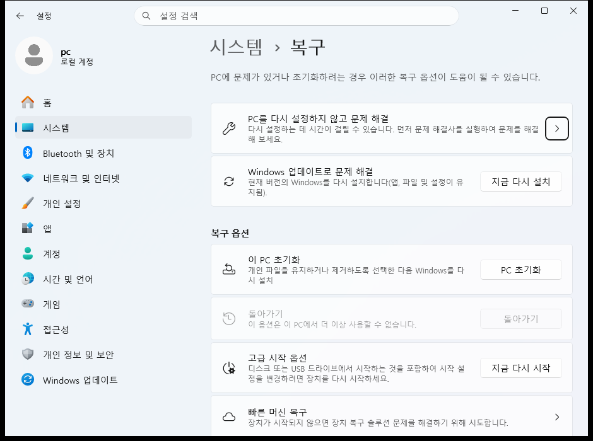This screenshot has width=593, height=441.
Task: Click the pc 로컬 계정 name
Action: click(x=77, y=57)
